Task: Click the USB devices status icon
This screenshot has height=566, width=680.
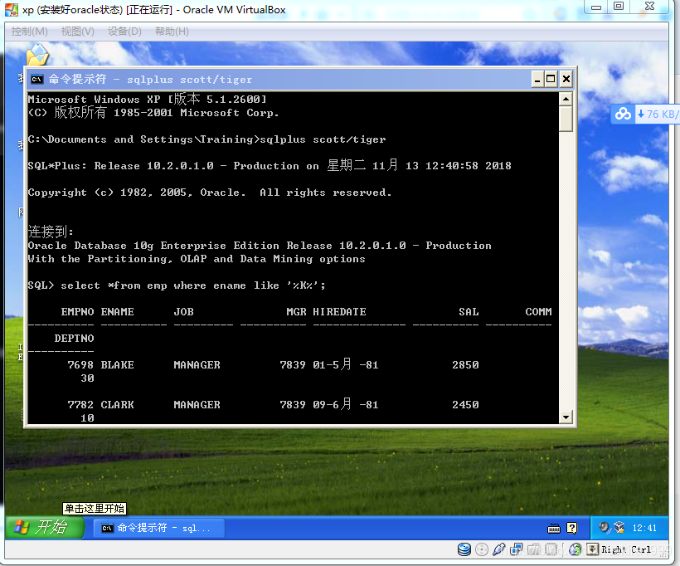Action: click(x=498, y=549)
